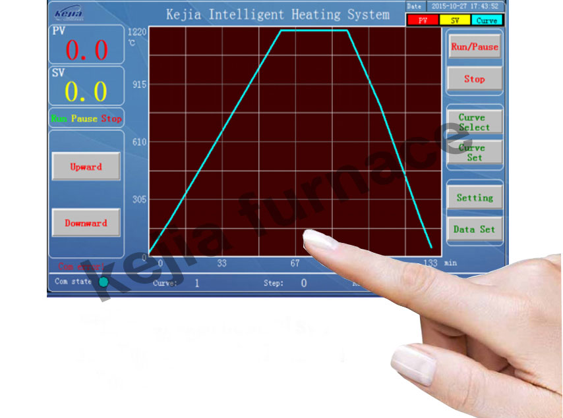
Task: Click the cyan Curve legend swatch
Action: tap(487, 20)
